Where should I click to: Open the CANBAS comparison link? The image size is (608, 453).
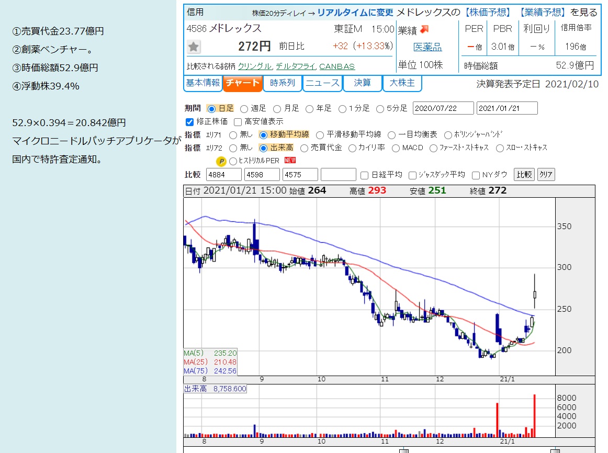click(337, 66)
